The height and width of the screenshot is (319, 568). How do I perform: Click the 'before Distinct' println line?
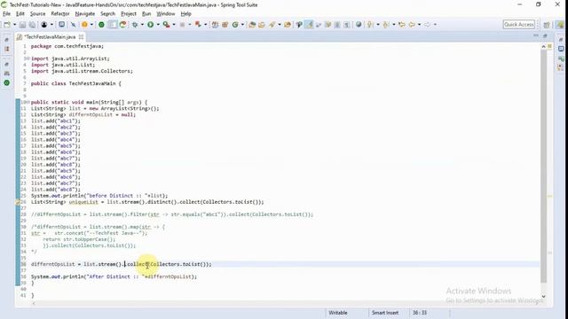click(99, 196)
